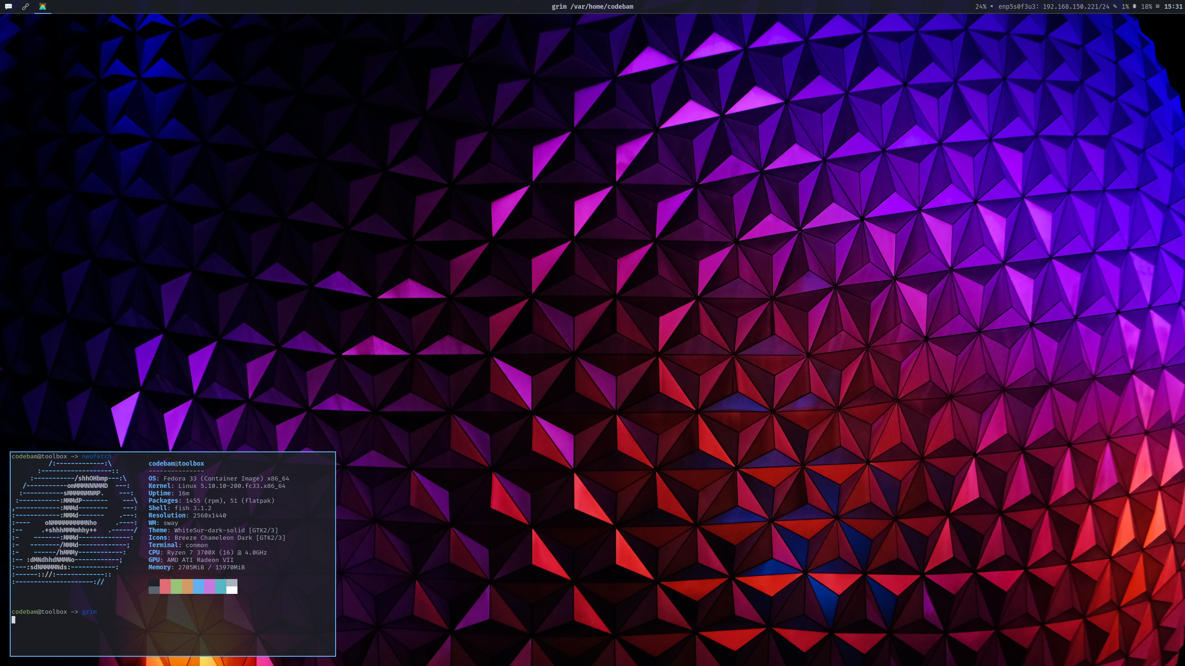Select the technologist emoji workspace icon

43,6
